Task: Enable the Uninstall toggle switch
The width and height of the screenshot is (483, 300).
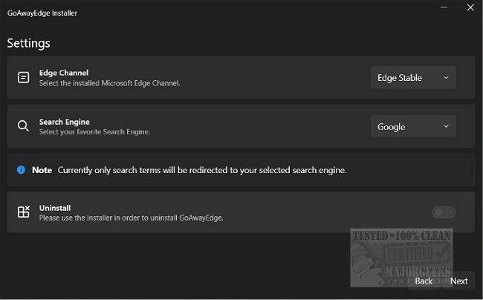Action: [x=444, y=212]
